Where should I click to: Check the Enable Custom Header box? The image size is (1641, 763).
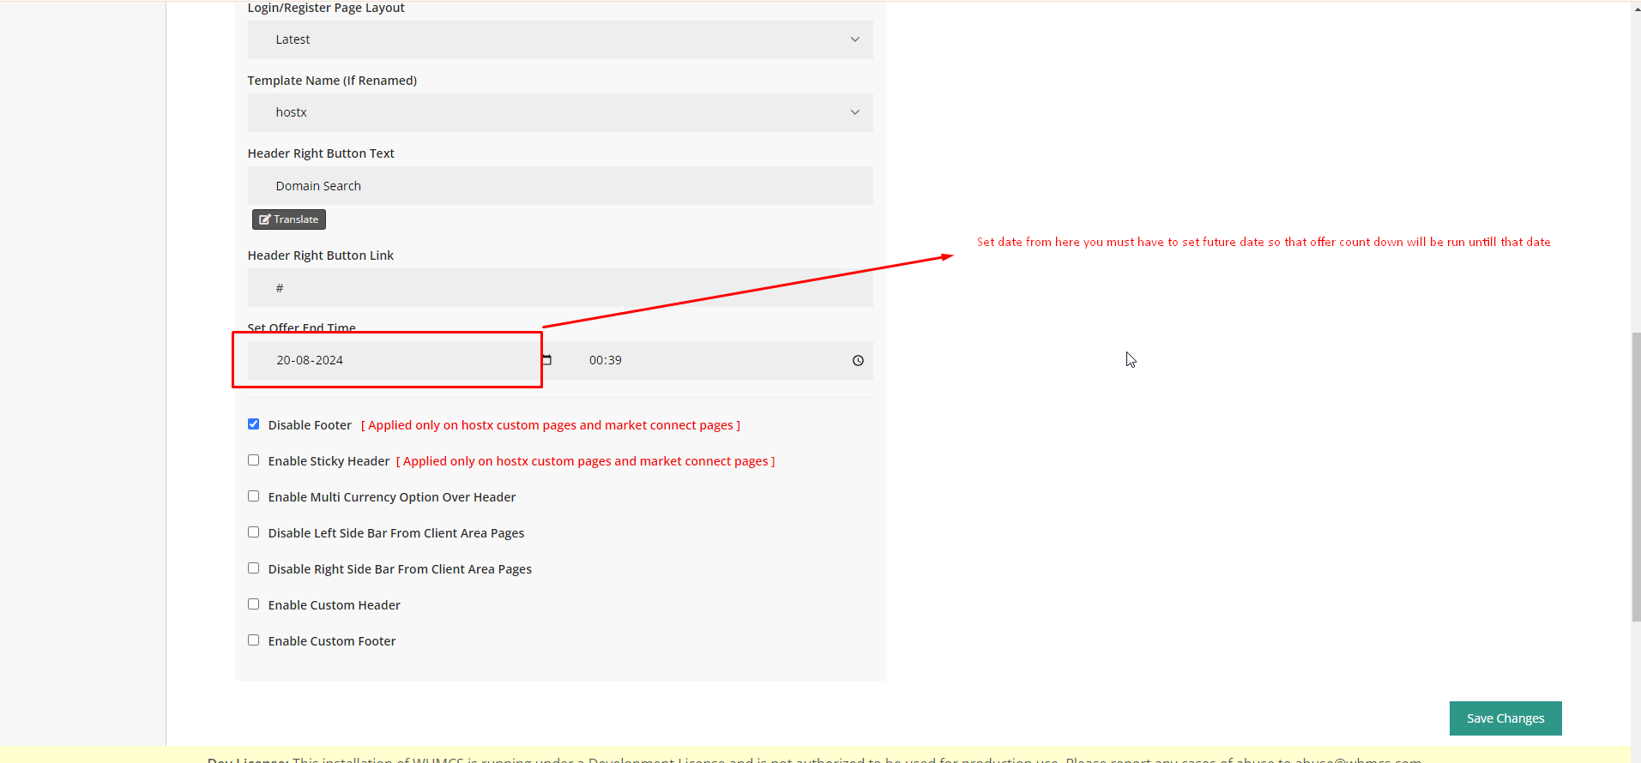pyautogui.click(x=254, y=604)
